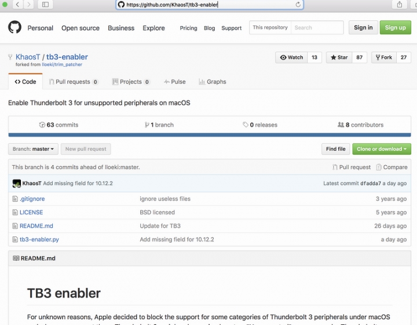The image size is (417, 325).
Task: Open KhaosT's 'Add missing field for 10.12.2' commit
Action: click(x=78, y=183)
